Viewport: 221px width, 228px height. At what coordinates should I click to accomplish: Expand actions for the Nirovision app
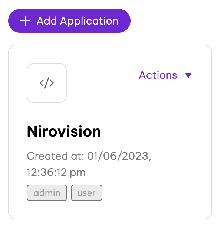[165, 75]
